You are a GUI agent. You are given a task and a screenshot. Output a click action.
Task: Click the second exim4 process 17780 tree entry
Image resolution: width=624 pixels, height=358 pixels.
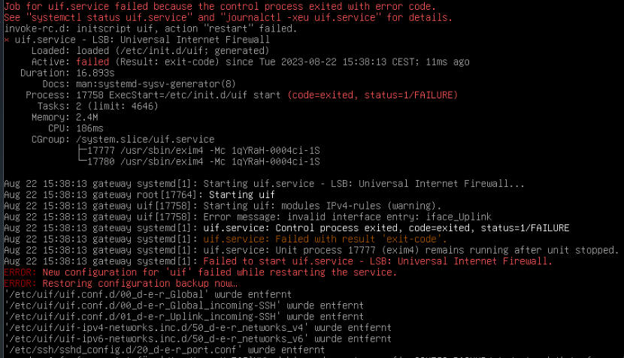click(x=203, y=161)
